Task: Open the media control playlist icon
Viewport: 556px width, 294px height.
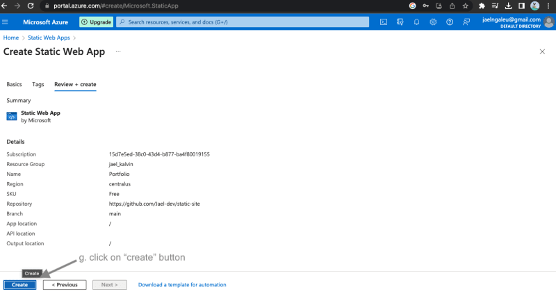Action: point(495,6)
